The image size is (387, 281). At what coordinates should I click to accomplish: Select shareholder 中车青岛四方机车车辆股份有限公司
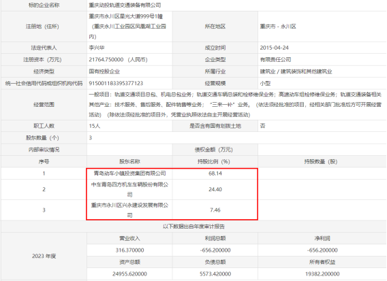[129, 189]
